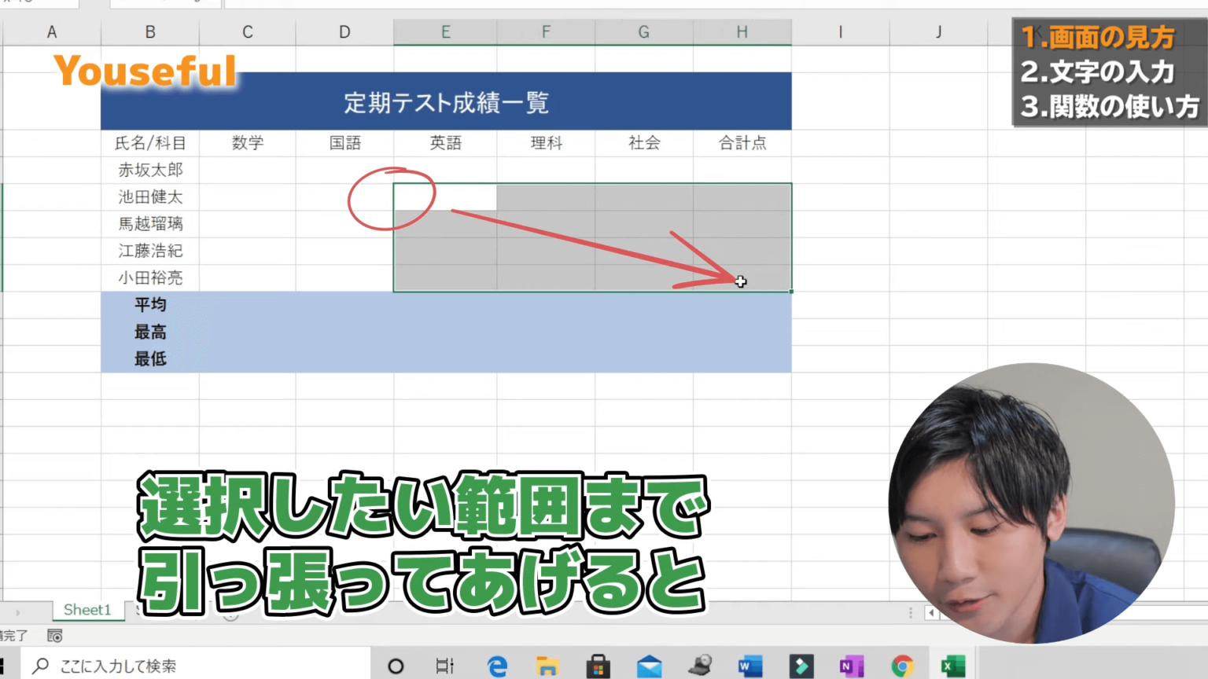The height and width of the screenshot is (679, 1208).
Task: Open OneNote from the taskbar
Action: coord(850,666)
